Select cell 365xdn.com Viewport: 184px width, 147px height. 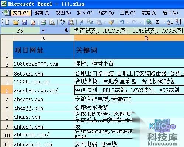[44, 72]
